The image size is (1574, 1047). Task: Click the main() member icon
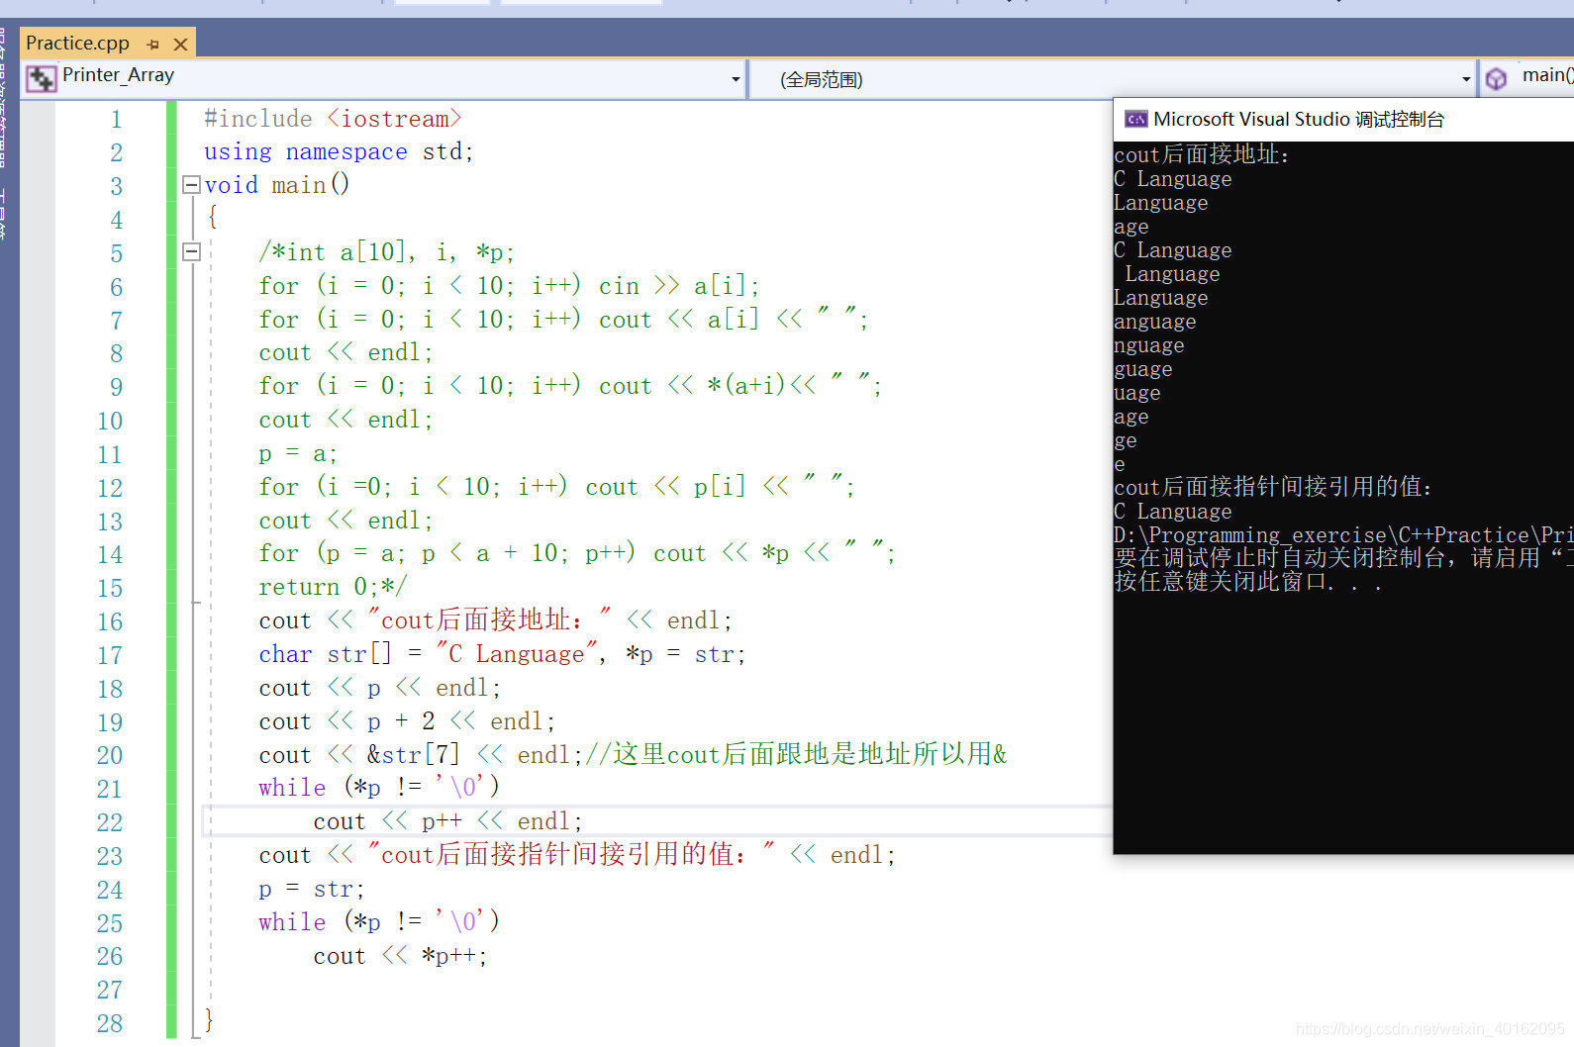(1496, 78)
